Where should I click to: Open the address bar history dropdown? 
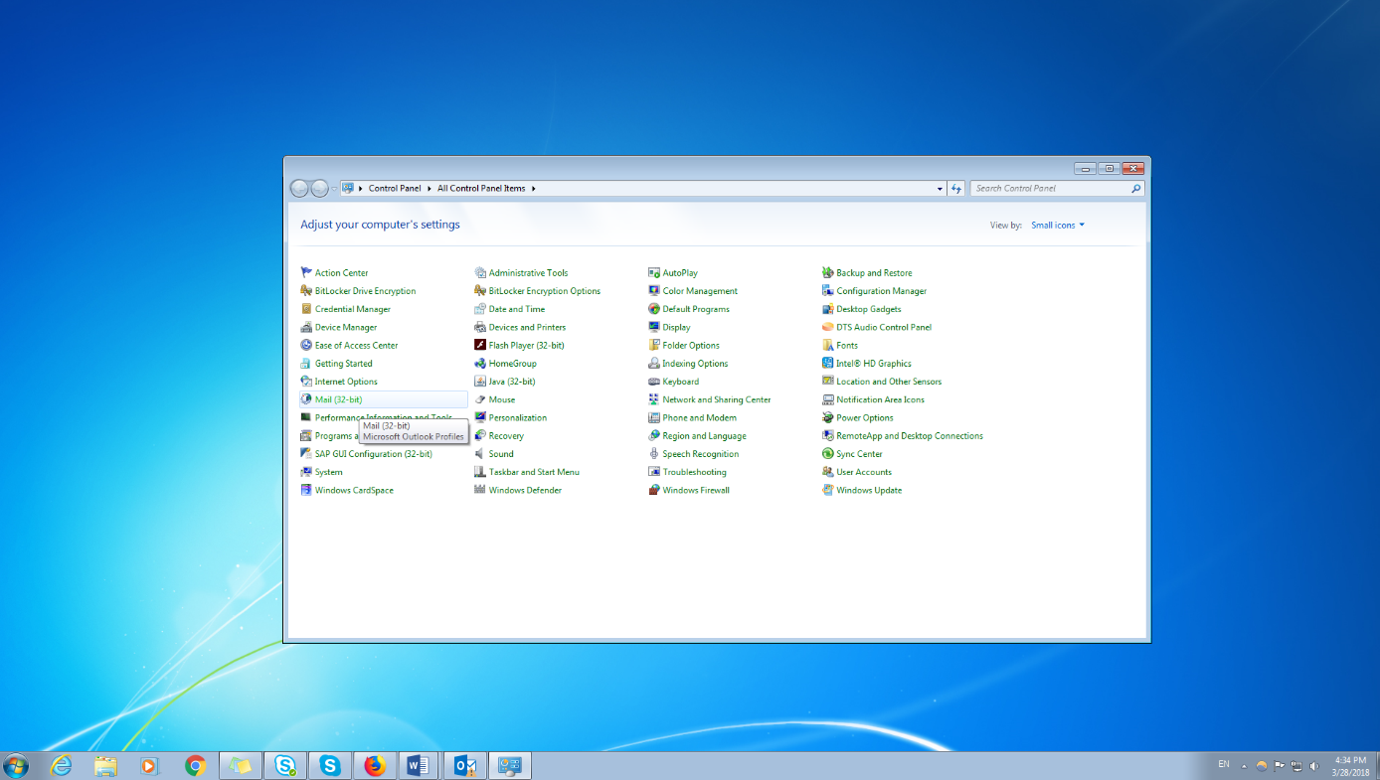coord(939,188)
